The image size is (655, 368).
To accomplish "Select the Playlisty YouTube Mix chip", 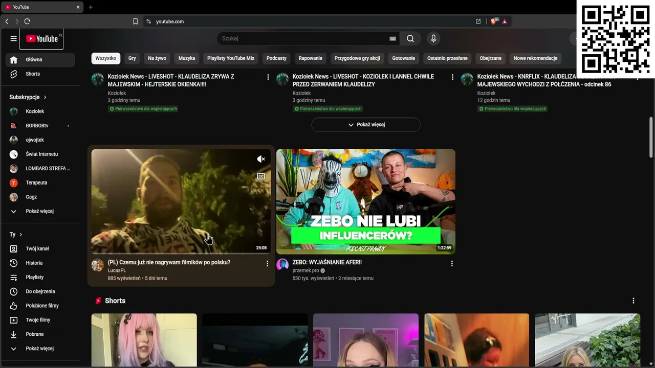I will coord(231,58).
